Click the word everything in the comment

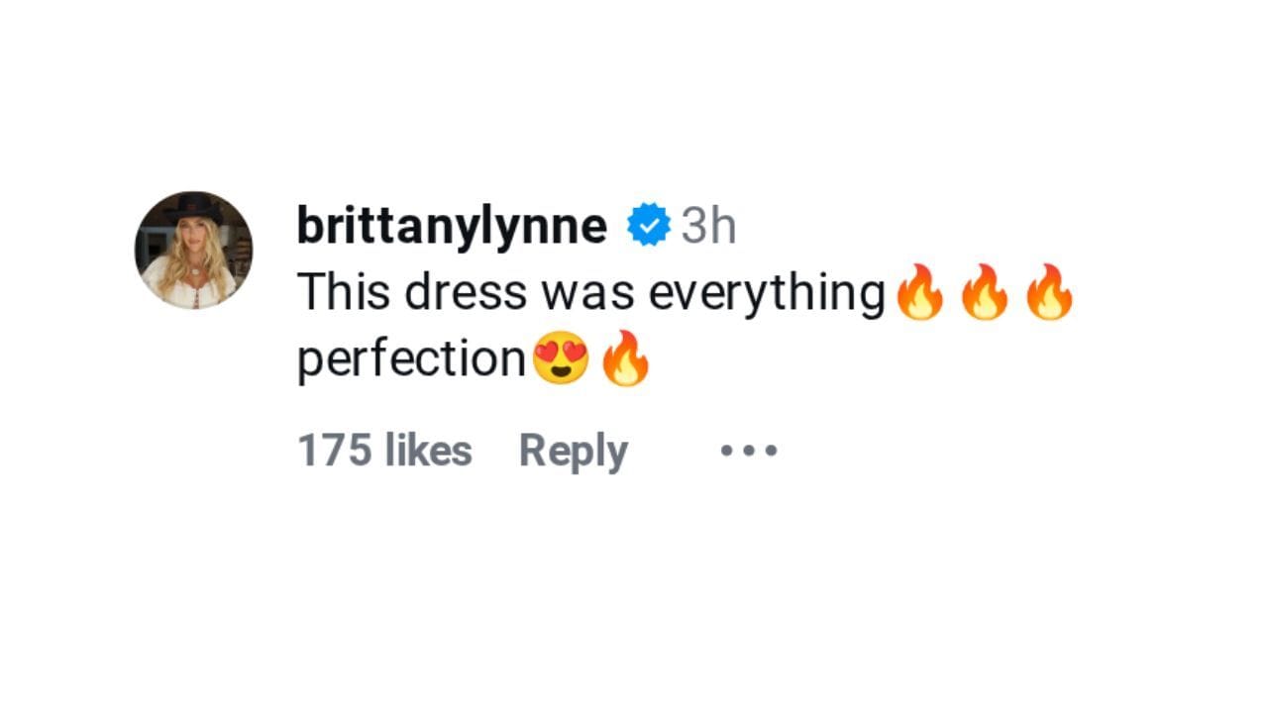tap(767, 294)
